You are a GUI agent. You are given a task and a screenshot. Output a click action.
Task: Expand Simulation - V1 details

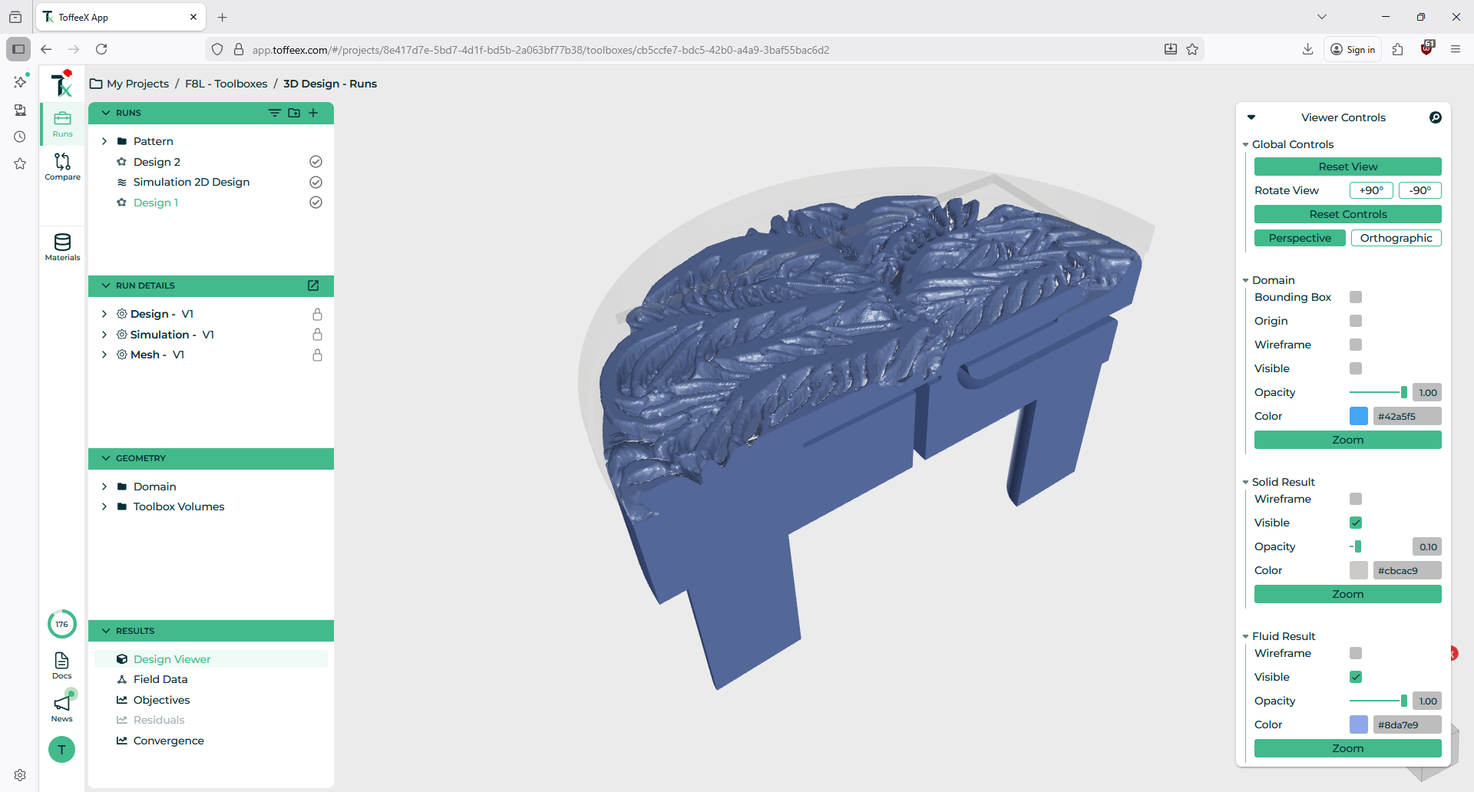point(104,335)
